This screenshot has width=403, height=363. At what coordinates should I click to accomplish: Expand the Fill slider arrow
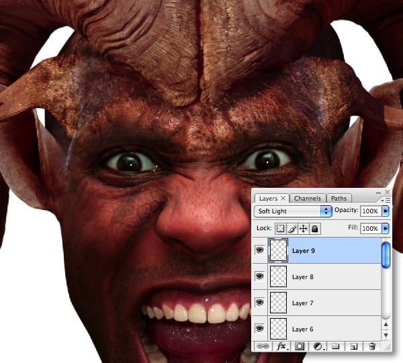(x=386, y=229)
